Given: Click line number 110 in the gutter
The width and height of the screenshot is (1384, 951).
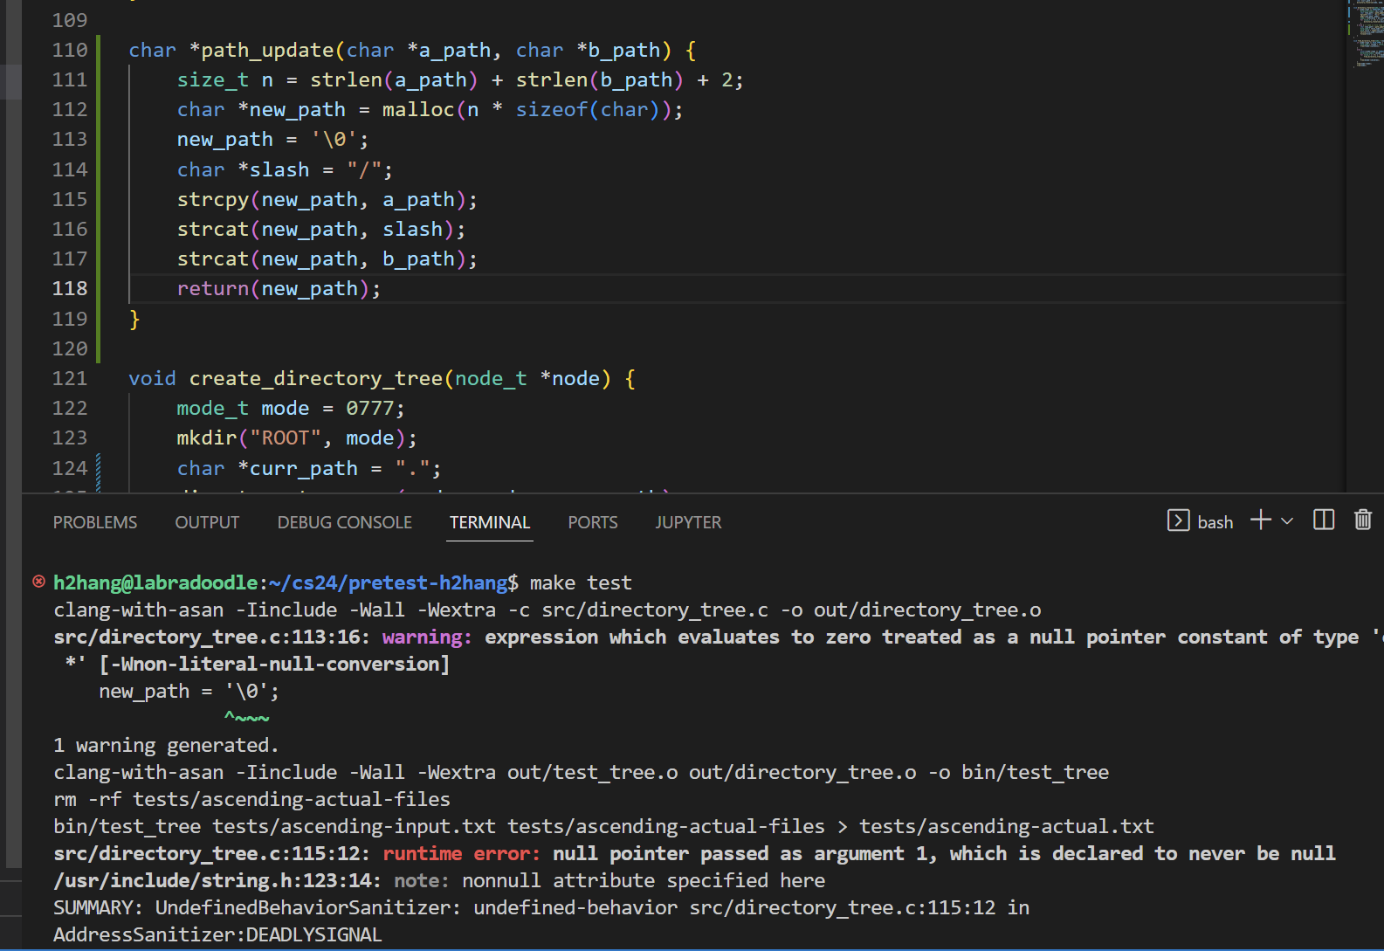Looking at the screenshot, I should (x=70, y=50).
